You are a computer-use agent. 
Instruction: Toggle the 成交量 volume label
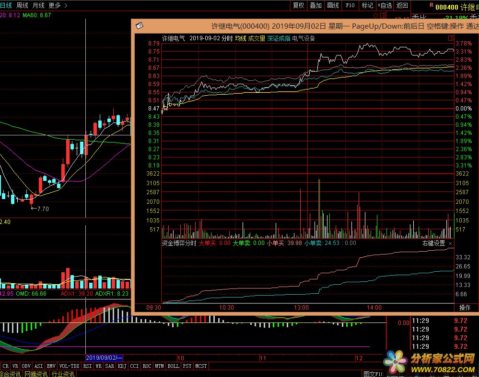tap(257, 38)
